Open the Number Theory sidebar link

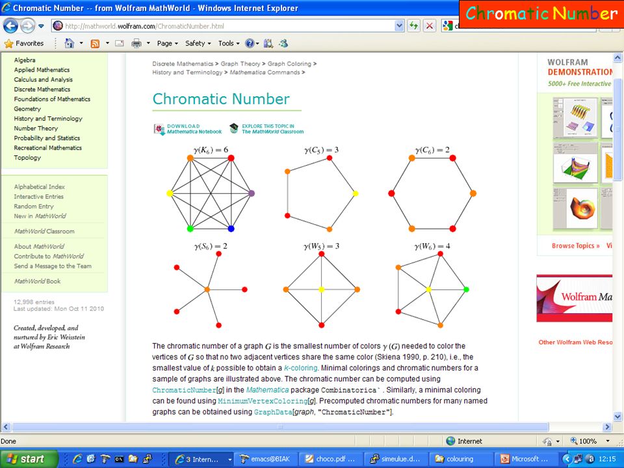point(36,128)
